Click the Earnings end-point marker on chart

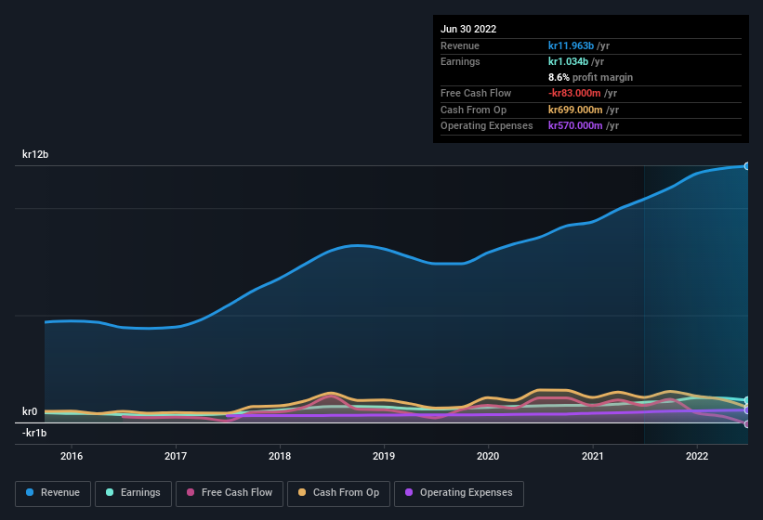tap(746, 400)
